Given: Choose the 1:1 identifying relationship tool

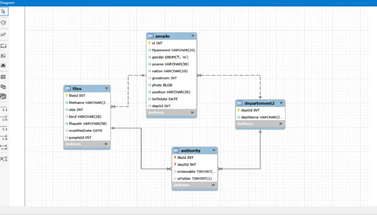Looking at the screenshot, I should tap(4, 128).
